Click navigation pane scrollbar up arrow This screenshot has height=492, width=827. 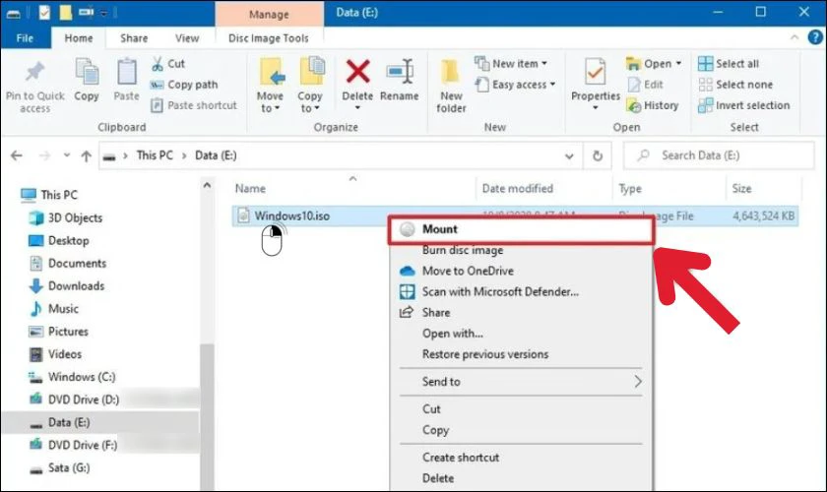[x=207, y=186]
